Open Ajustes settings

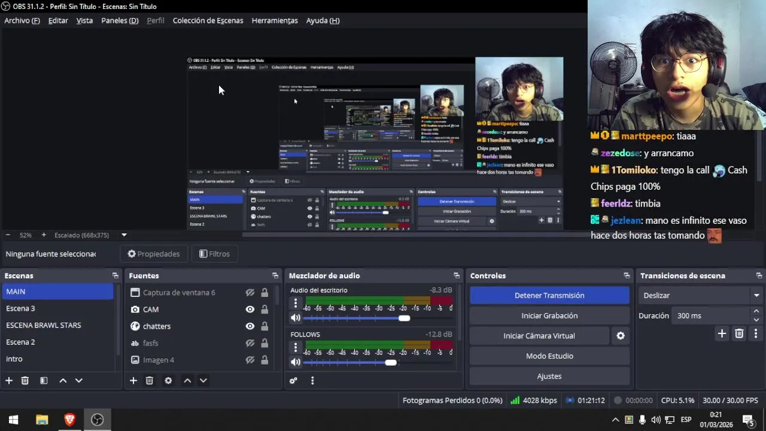549,377
